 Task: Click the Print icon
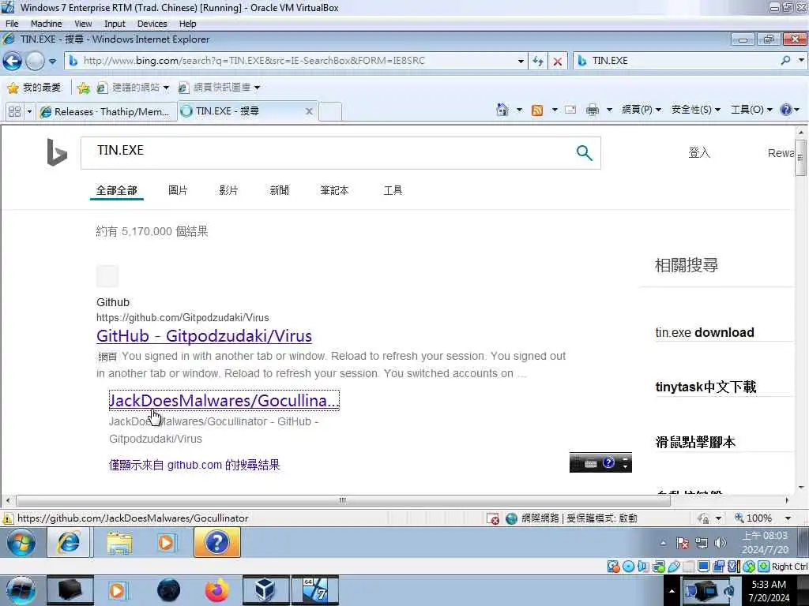[593, 110]
